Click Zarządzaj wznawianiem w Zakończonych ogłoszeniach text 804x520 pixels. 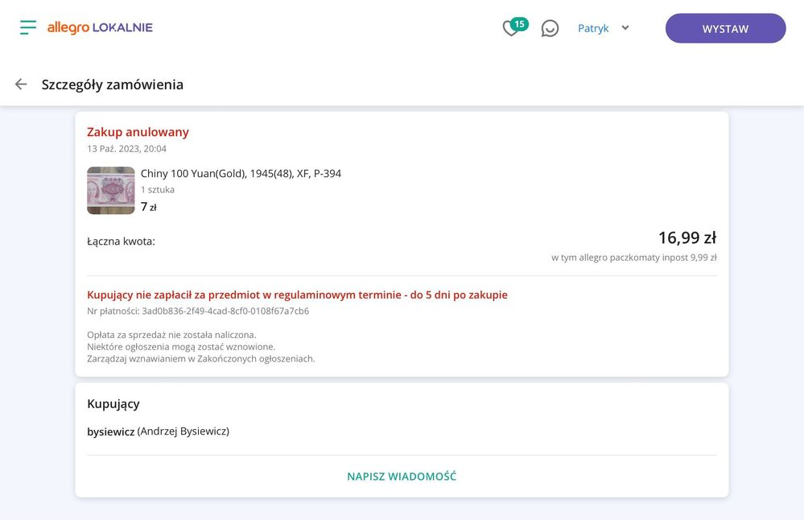(201, 358)
